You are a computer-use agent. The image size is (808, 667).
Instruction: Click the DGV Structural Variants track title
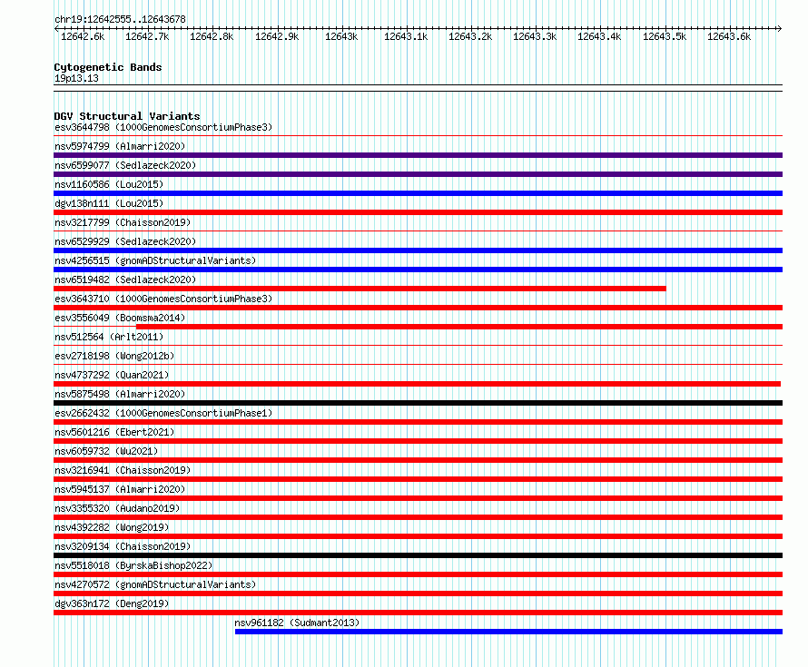coord(127,116)
